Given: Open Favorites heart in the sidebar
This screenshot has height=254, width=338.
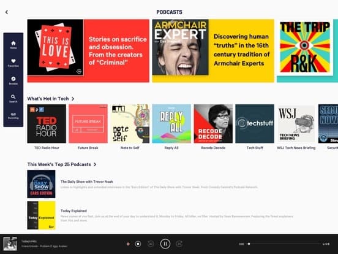Looking at the screenshot, I should tap(13, 63).
